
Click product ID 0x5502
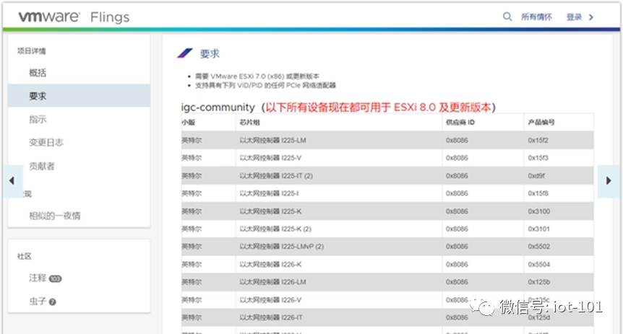[x=538, y=246]
